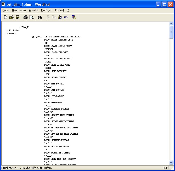Create a new document with the toolbar icon
The width and height of the screenshot is (175, 171).
click(x=5, y=17)
